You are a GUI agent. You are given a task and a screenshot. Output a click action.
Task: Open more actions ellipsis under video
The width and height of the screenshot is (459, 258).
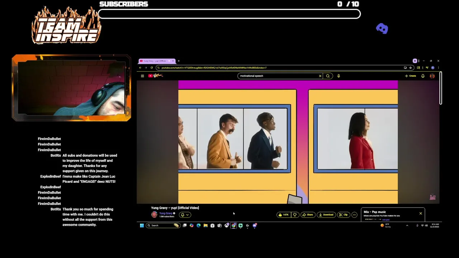click(x=354, y=215)
